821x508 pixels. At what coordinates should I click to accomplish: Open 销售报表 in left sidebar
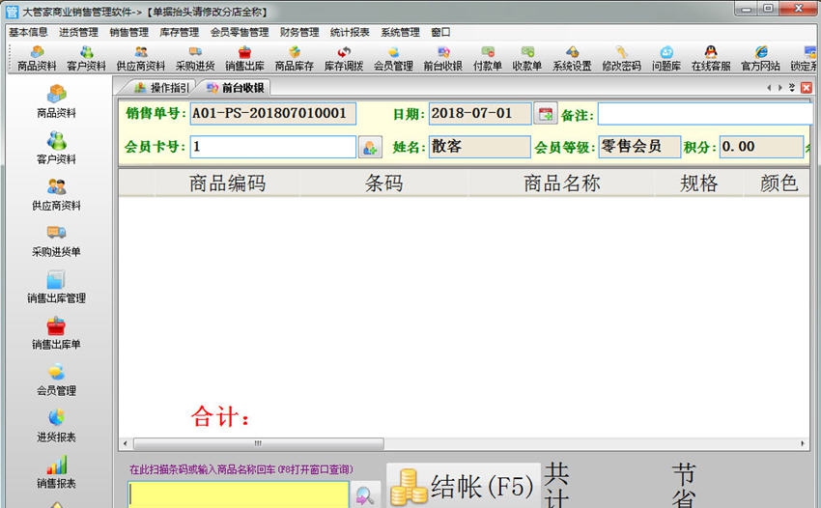[57, 472]
